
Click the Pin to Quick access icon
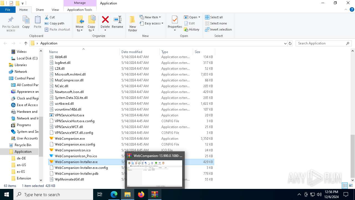point(11,20)
